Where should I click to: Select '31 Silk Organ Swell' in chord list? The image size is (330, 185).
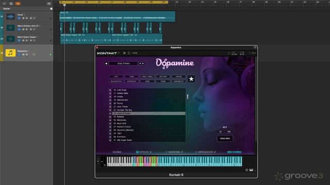[x=149, y=140]
